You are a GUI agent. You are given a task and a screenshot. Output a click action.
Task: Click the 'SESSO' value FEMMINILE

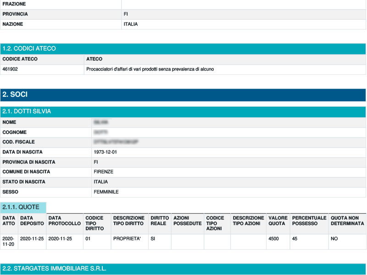click(106, 192)
